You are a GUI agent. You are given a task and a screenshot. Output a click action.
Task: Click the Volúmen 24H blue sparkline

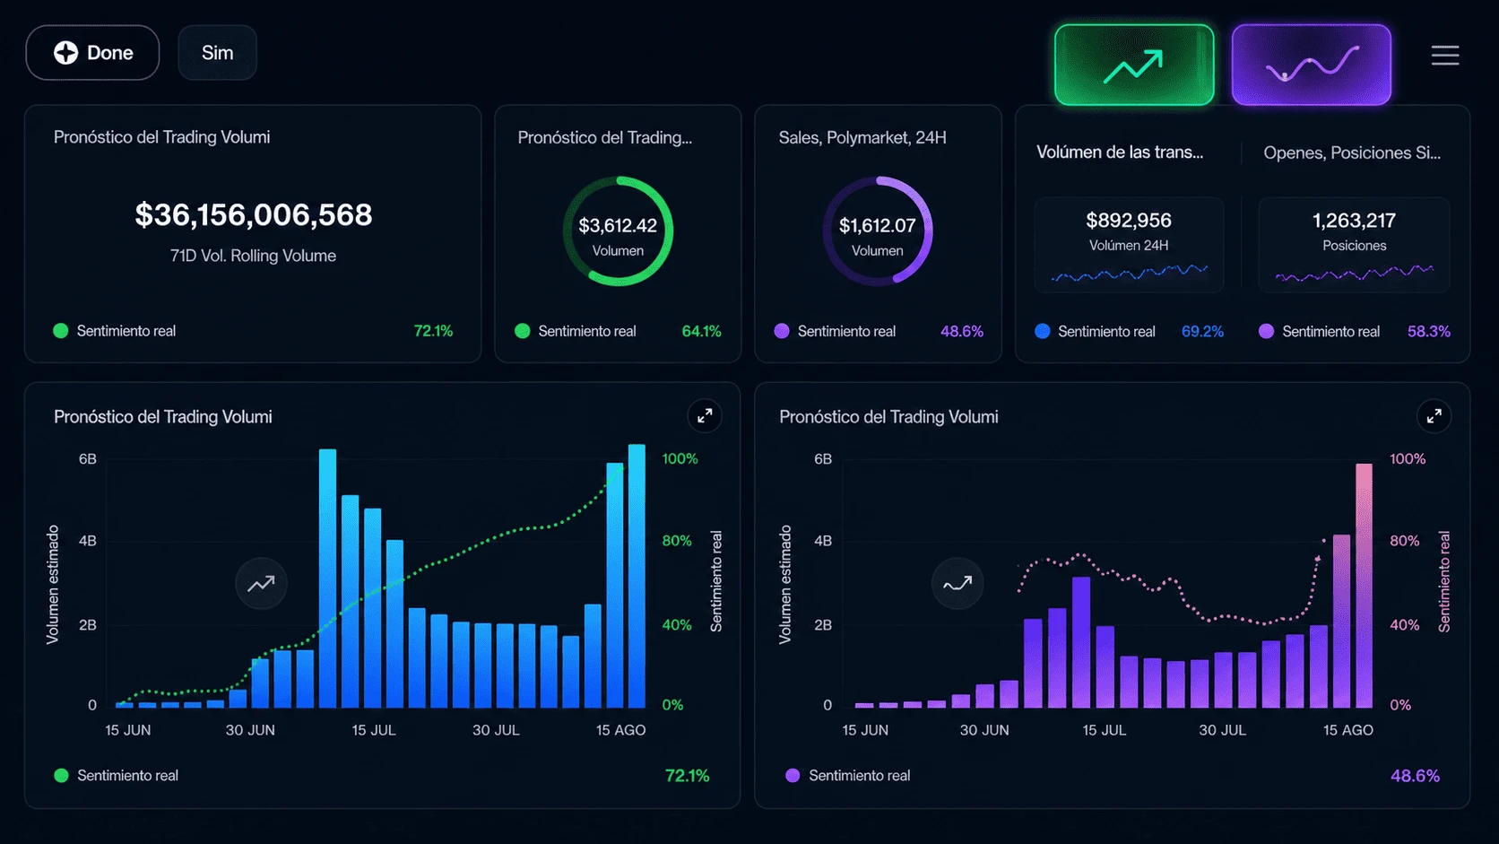(1130, 273)
